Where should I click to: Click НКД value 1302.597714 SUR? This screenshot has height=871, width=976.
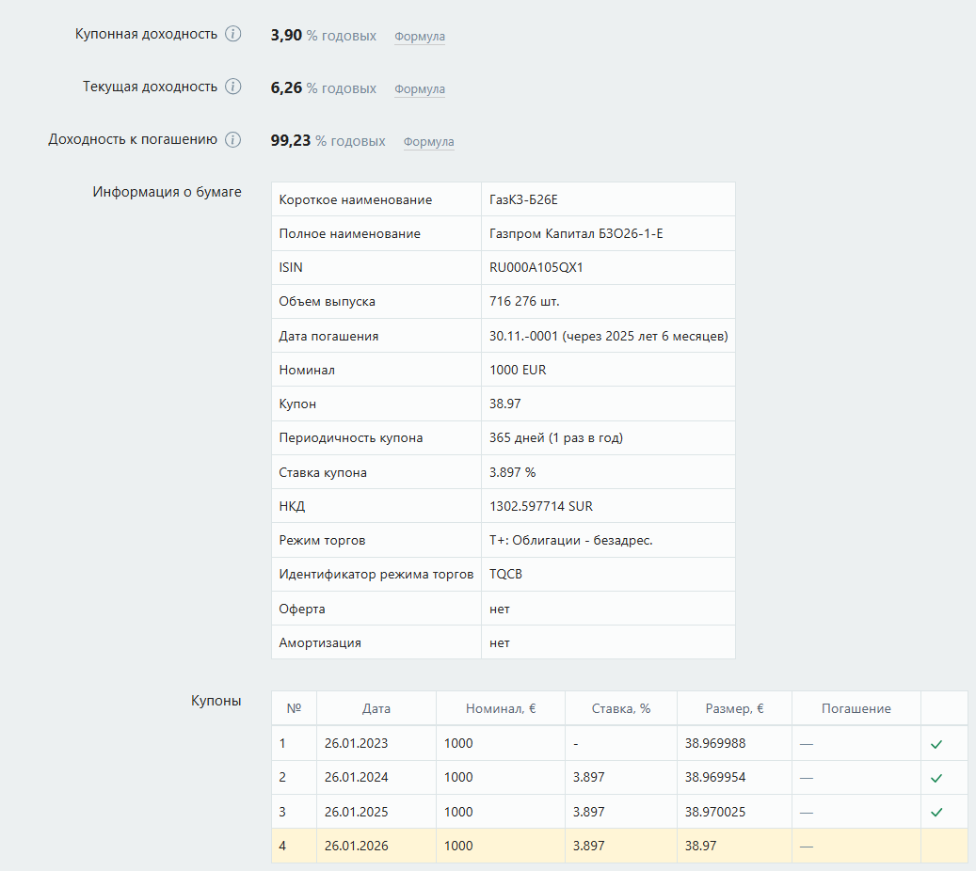click(541, 506)
